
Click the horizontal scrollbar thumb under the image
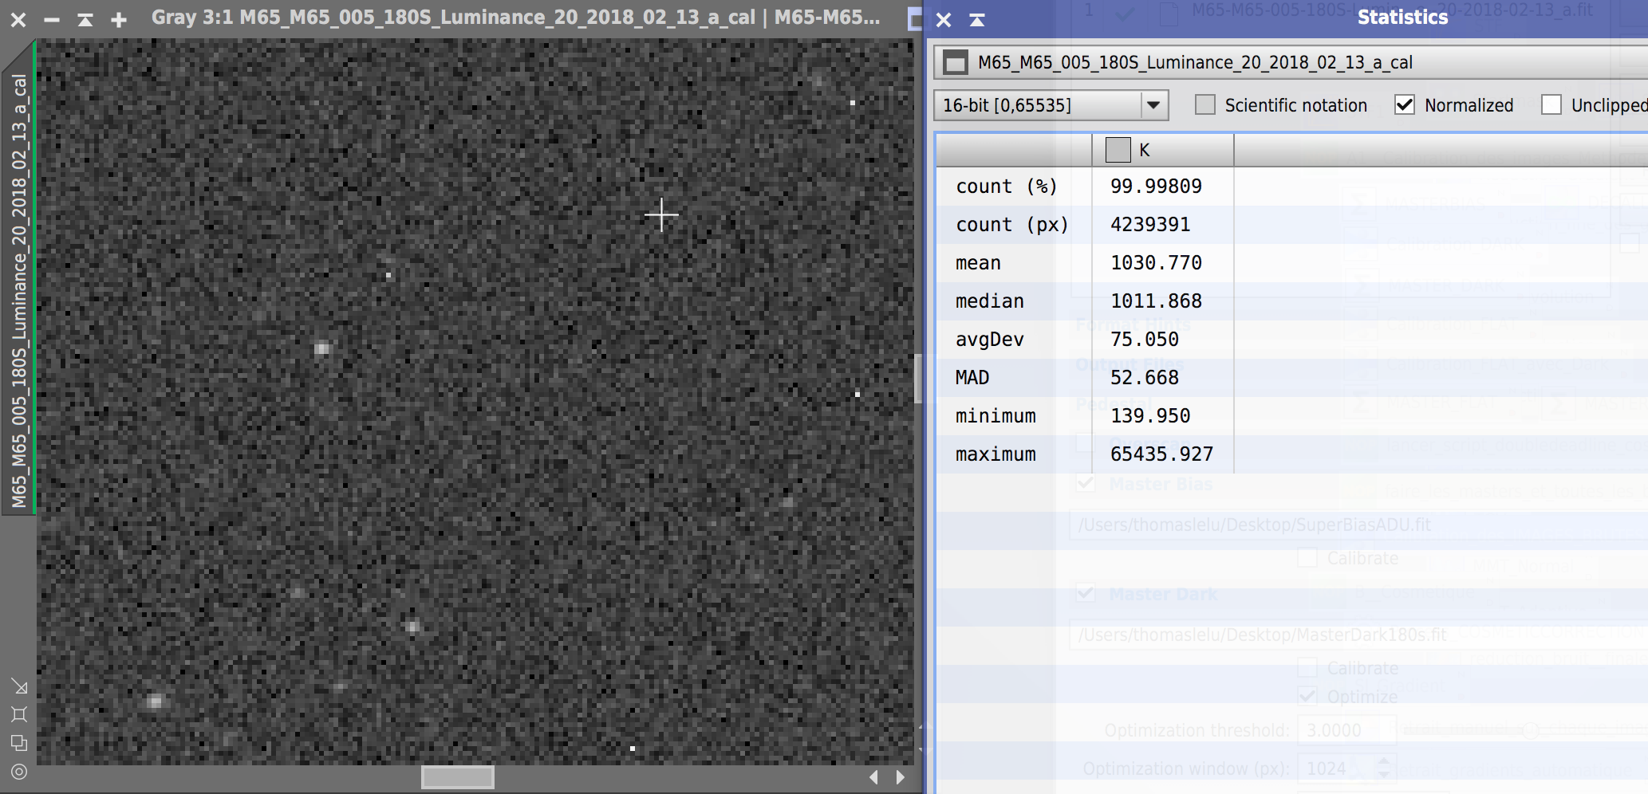[458, 777]
